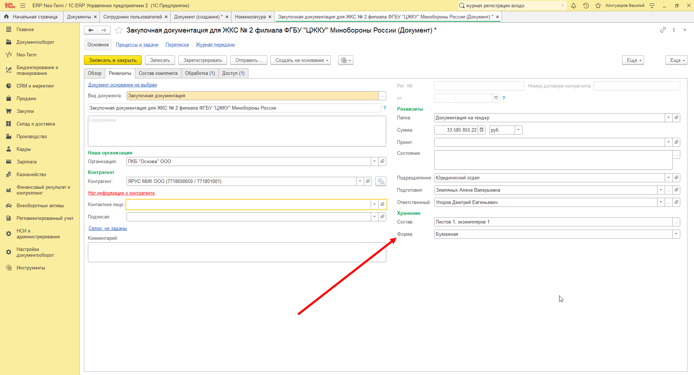Image resolution: width=694 pixels, height=375 pixels.
Task: Open the hamburger main menu icon
Action: (x=23, y=5)
